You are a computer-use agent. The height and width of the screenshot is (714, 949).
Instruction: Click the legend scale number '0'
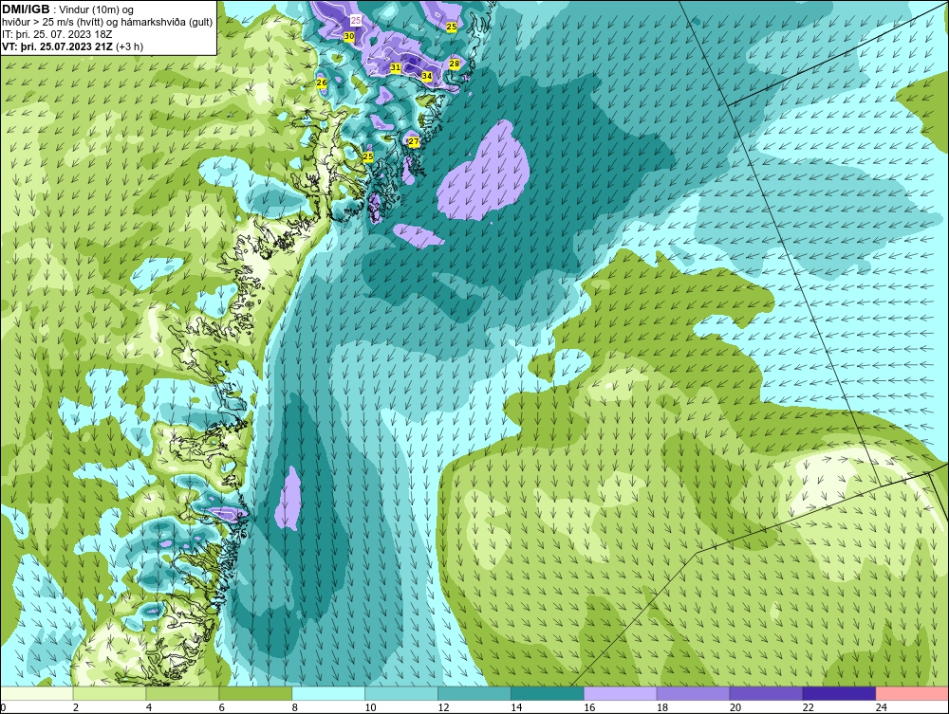[x=3, y=707]
